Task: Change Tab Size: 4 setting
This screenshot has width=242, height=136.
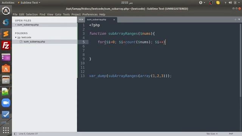Action: point(212,134)
